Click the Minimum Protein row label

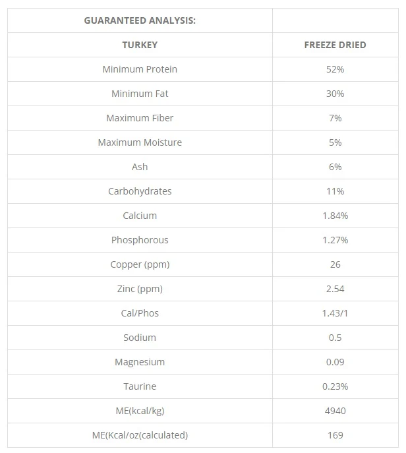click(140, 69)
